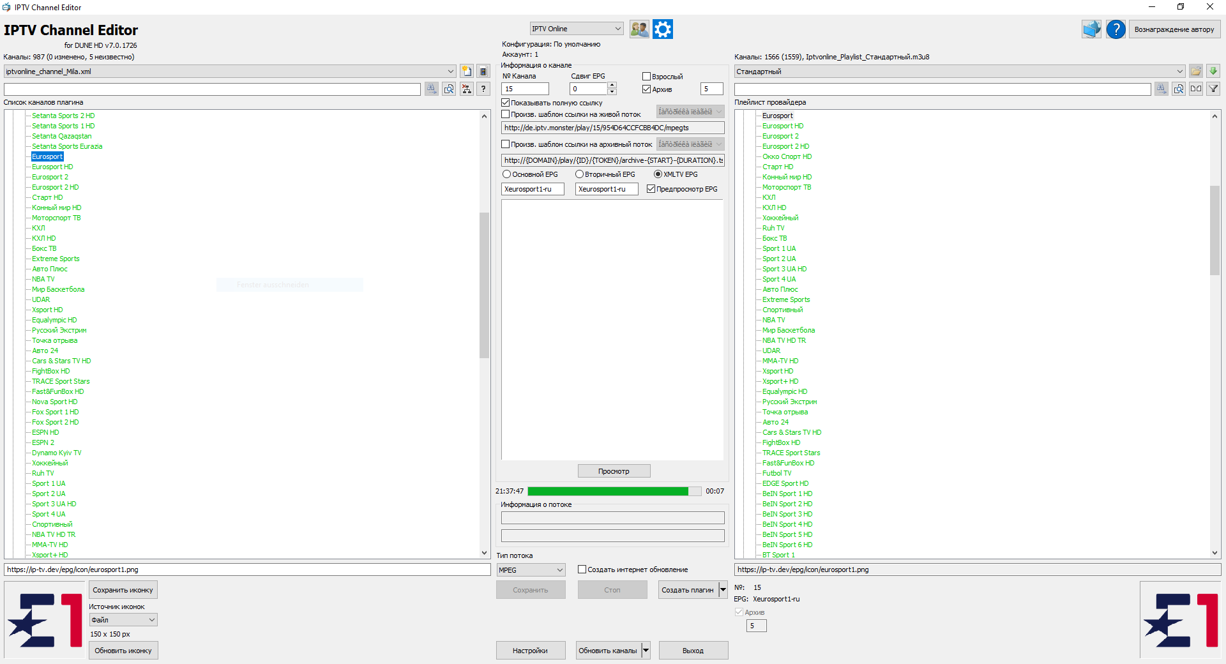This screenshot has width=1226, height=664.
Task: Open help via blue question mark icon
Action: (x=1116, y=29)
